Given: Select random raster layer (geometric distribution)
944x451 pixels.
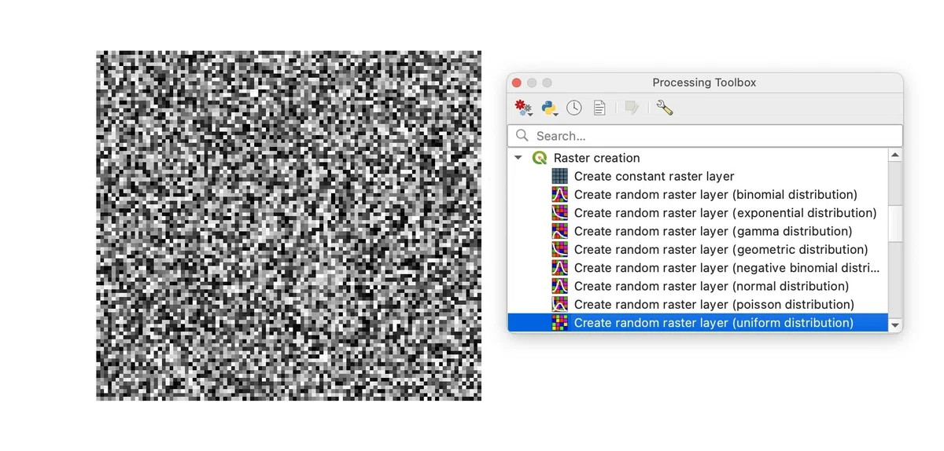Looking at the screenshot, I should tap(721, 250).
